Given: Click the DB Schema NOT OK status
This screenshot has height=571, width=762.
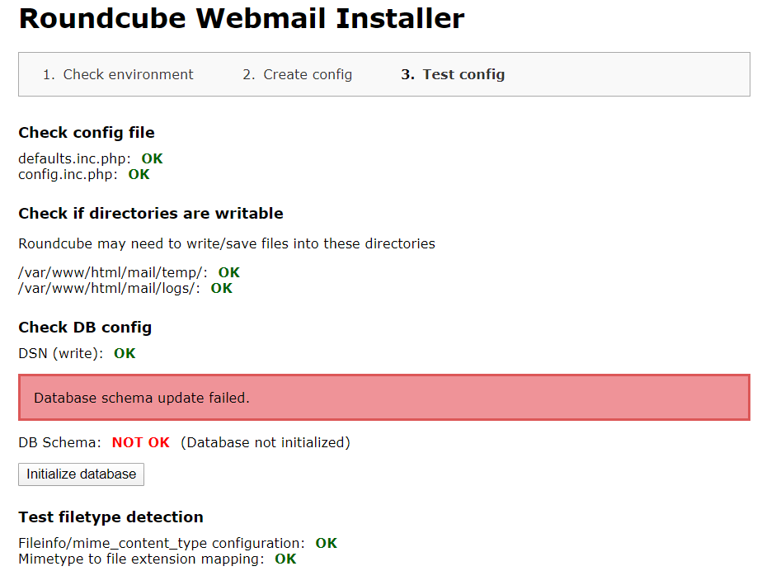Looking at the screenshot, I should point(140,442).
